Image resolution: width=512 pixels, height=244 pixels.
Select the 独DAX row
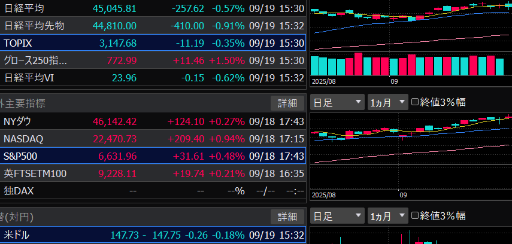coord(153,191)
